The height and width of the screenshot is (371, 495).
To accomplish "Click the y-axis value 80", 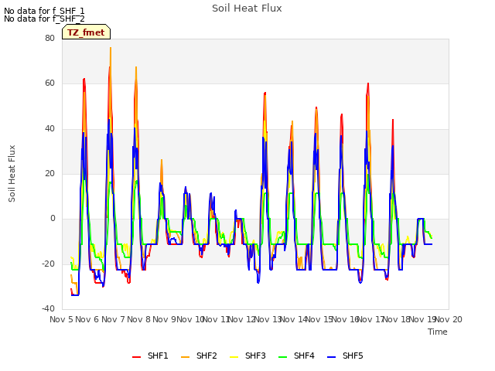I will pos(49,38).
